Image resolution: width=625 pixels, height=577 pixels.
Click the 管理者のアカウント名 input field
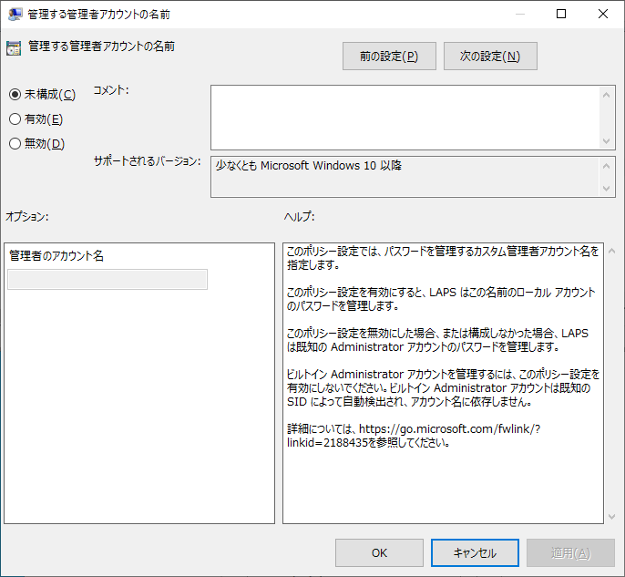click(108, 280)
